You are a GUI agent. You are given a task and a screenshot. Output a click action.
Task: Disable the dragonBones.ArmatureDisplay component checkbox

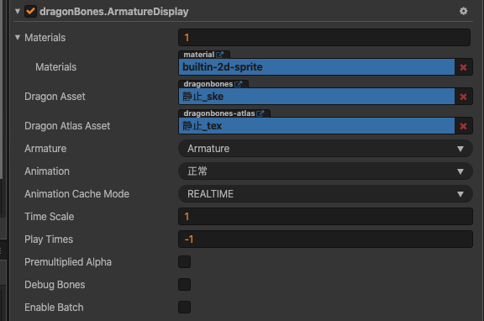(x=30, y=12)
